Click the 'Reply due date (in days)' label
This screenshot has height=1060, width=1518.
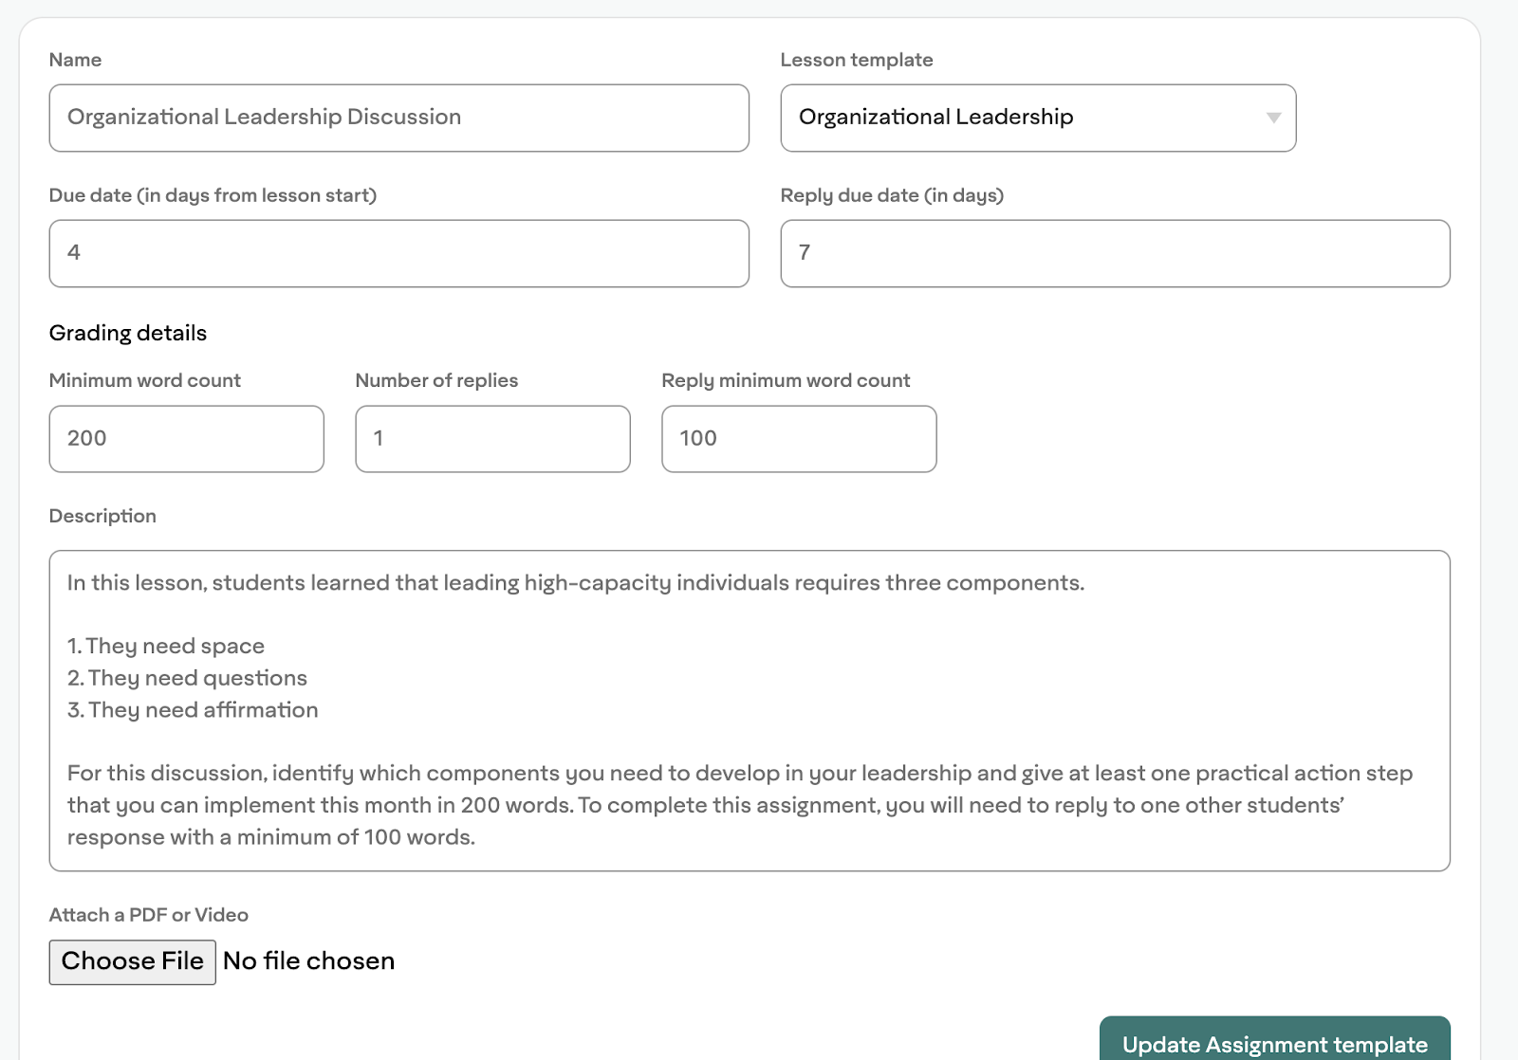[891, 195]
